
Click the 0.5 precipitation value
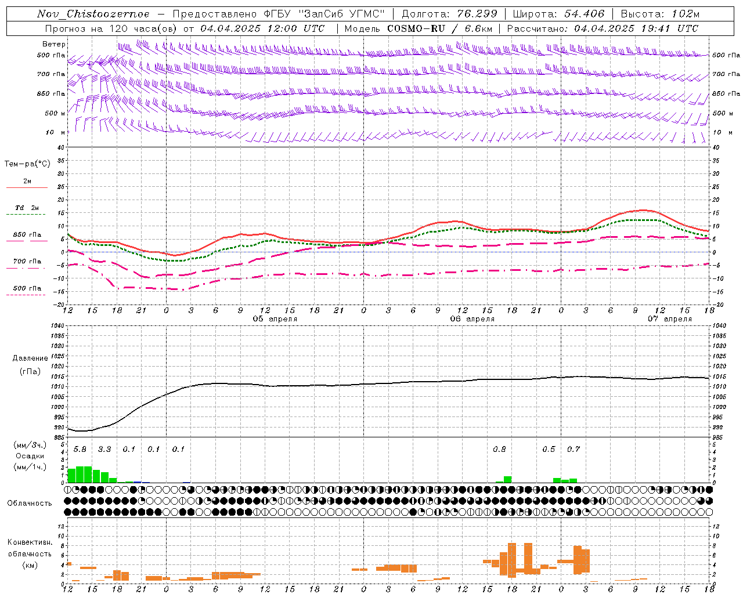549,449
